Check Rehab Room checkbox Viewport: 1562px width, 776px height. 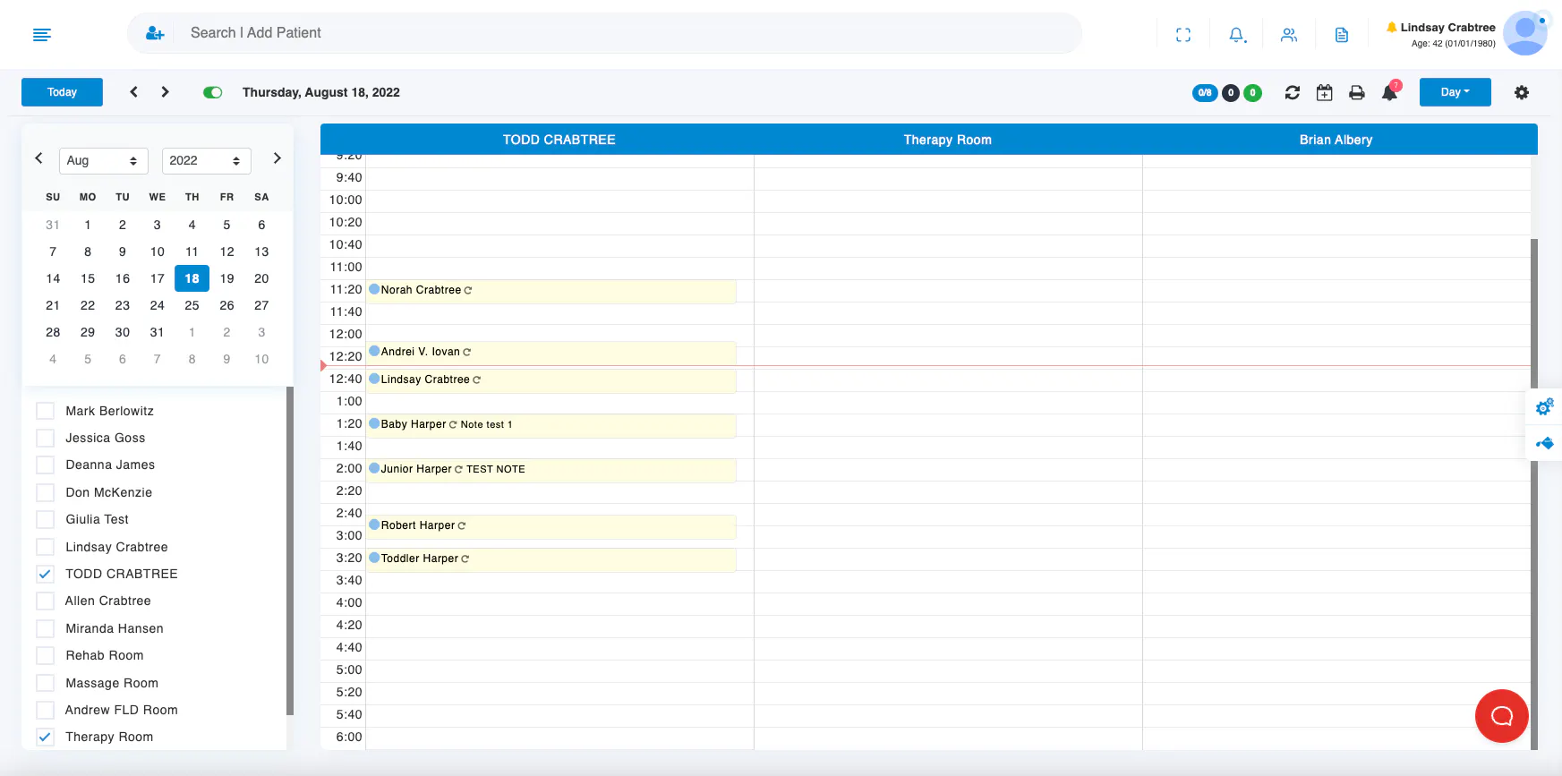pyautogui.click(x=45, y=655)
